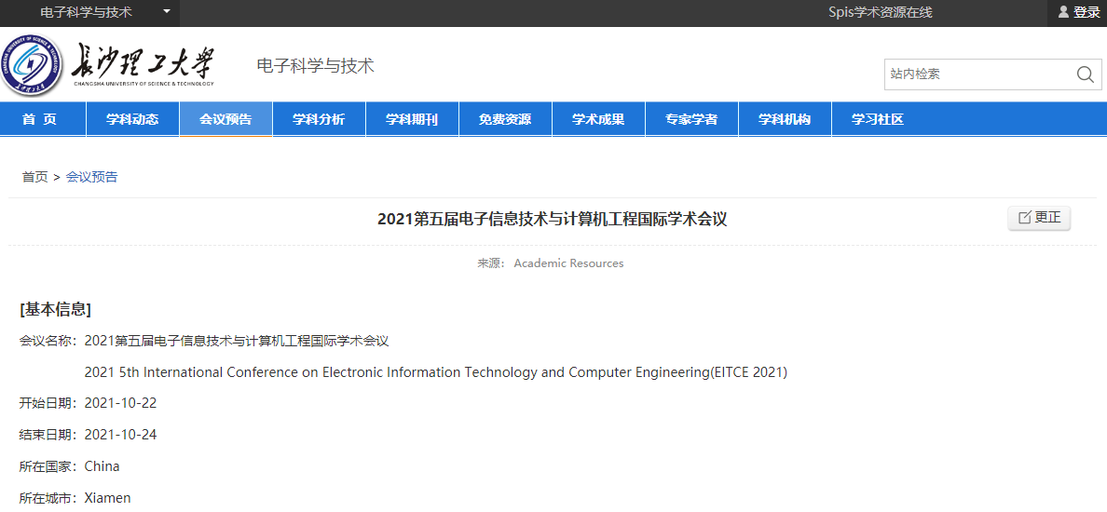Open the 学科机构 tab
This screenshot has height=512, width=1107.
click(x=786, y=119)
